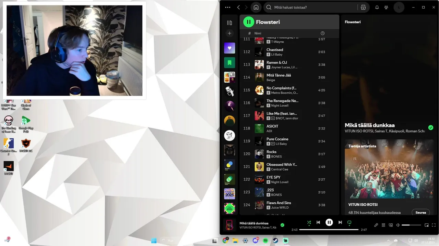
Task: Select track 114 Mitä Tänne Jää
Action: pos(289,77)
